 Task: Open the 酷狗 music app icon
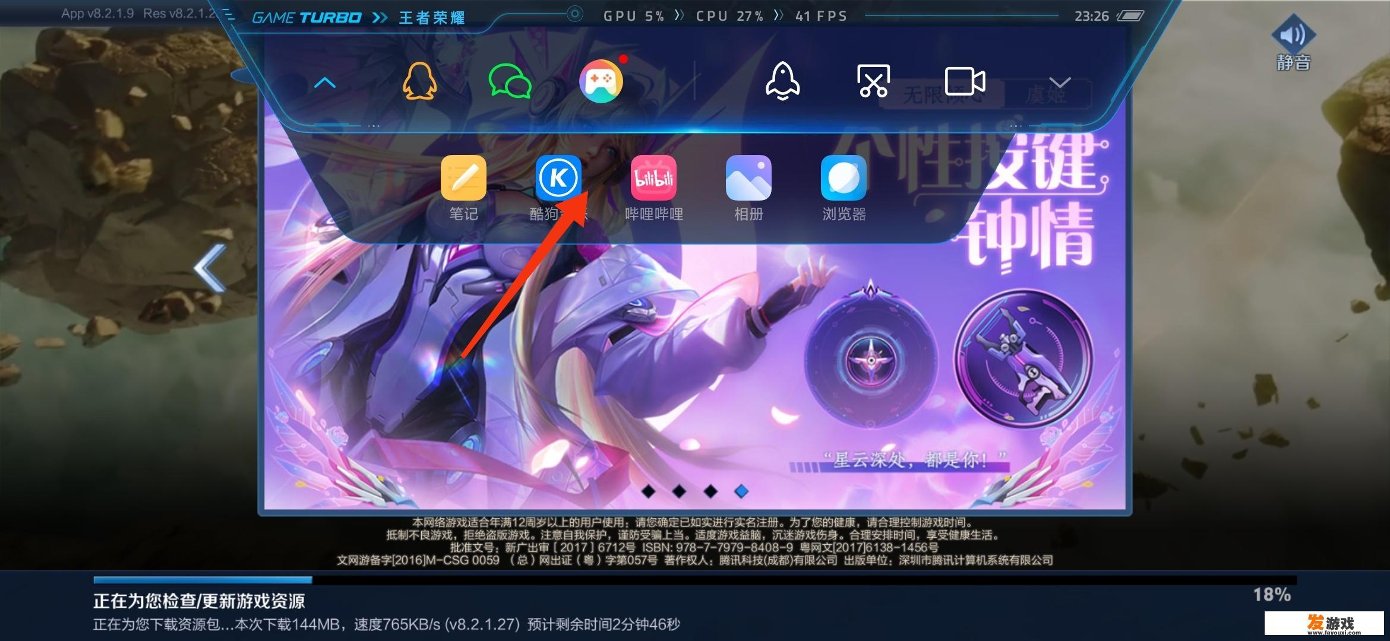tap(558, 178)
